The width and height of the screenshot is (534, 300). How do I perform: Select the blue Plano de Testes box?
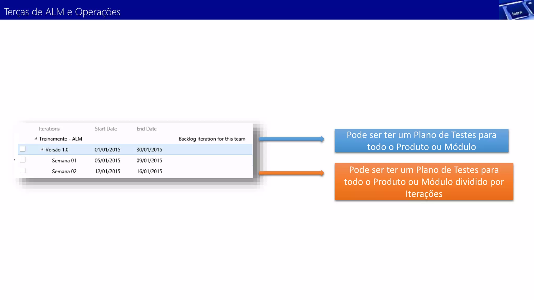[x=421, y=141]
